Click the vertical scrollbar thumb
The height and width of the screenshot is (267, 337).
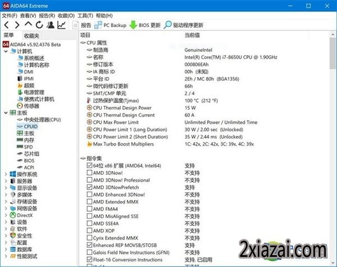pyautogui.click(x=333, y=53)
